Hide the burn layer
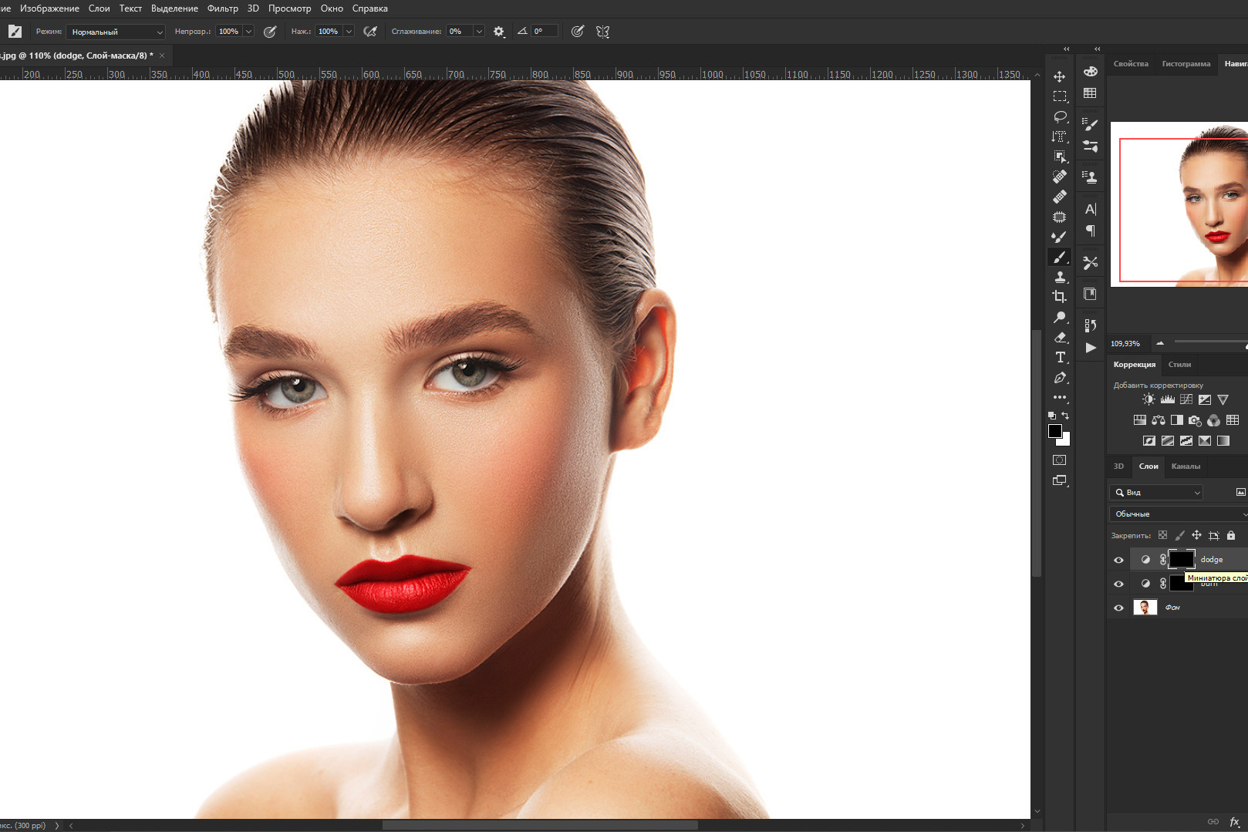 (x=1118, y=584)
